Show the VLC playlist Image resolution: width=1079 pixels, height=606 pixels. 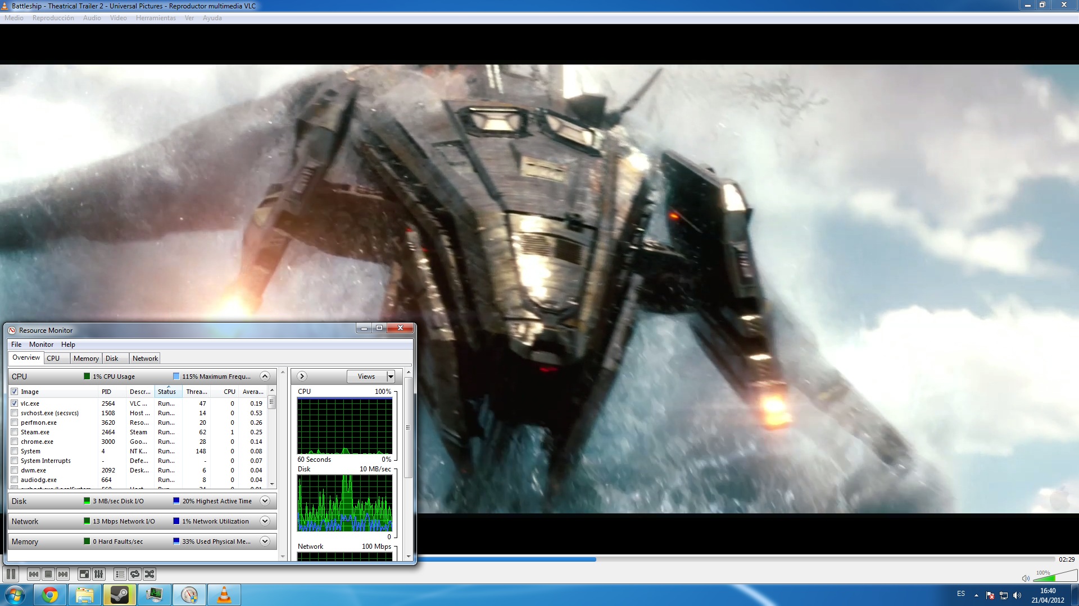point(120,574)
